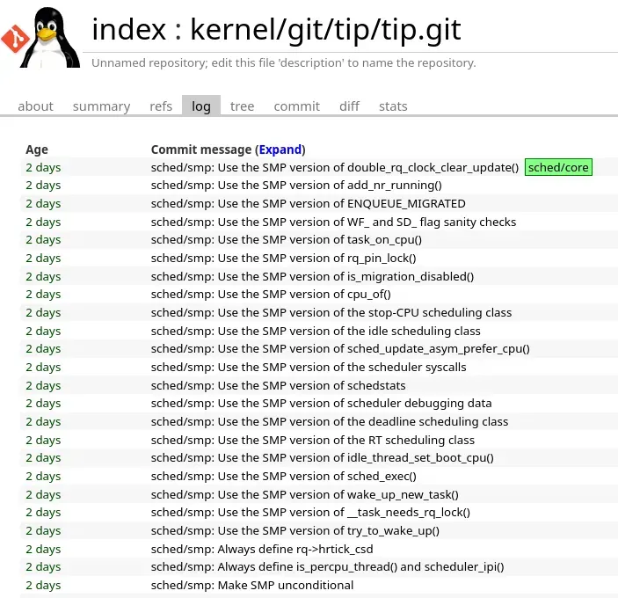Click the red git diamond icon
The width and height of the screenshot is (618, 598).
tap(15, 39)
